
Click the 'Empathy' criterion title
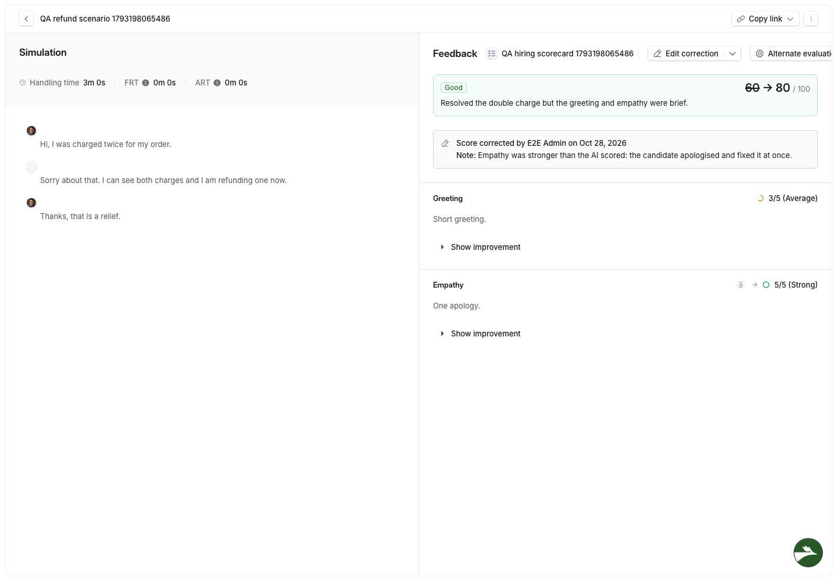click(x=448, y=285)
